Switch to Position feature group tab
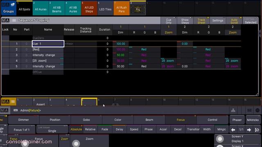Viewport: 262px width, 147px height. (55, 120)
